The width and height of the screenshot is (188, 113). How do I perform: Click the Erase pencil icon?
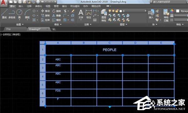tap(73, 11)
